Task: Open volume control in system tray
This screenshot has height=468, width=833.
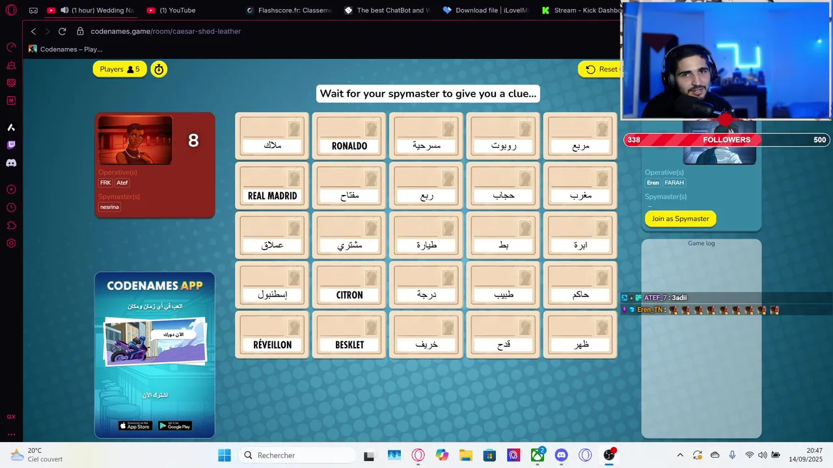Action: (x=762, y=455)
